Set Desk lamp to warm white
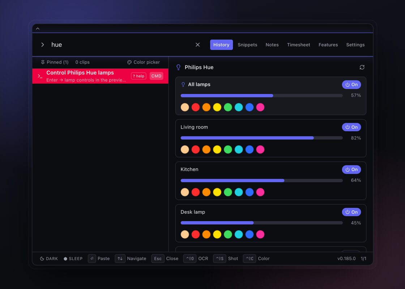The width and height of the screenshot is (405, 289). coord(185,234)
